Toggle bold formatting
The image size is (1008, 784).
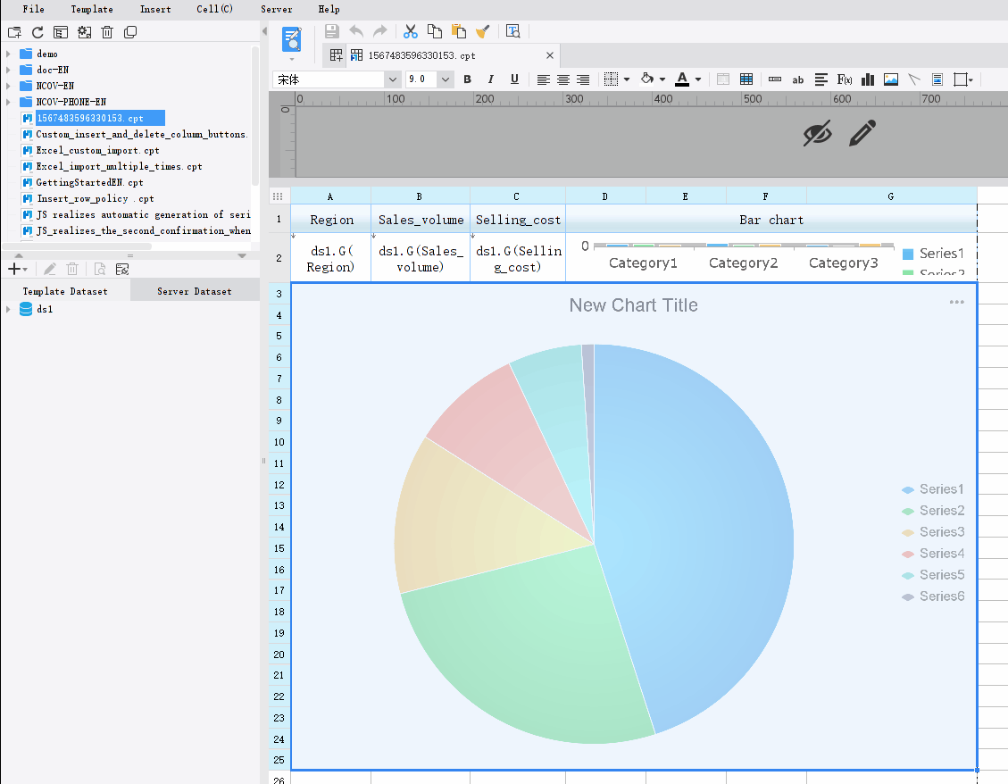467,79
